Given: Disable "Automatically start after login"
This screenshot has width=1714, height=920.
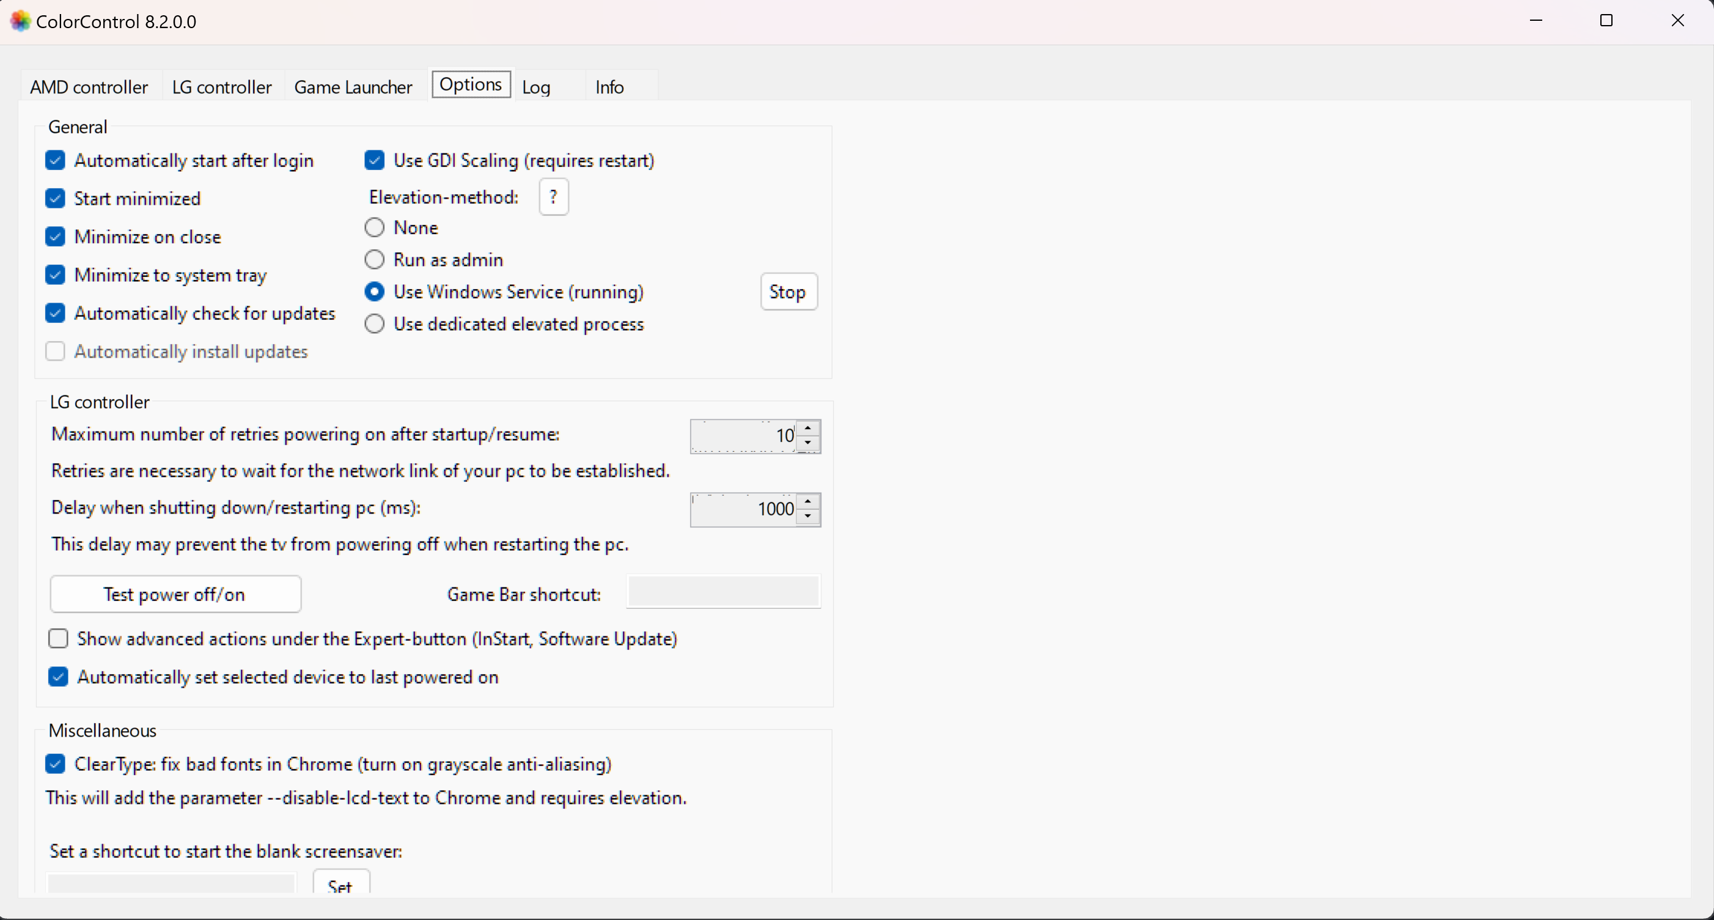Looking at the screenshot, I should (x=55, y=160).
